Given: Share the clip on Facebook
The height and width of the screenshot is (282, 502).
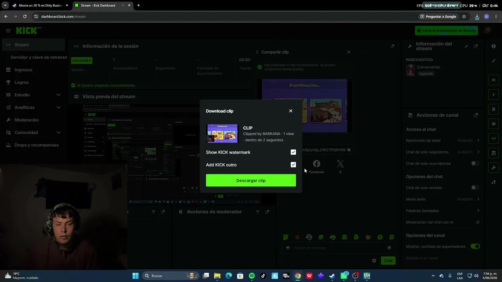Looking at the screenshot, I should pyautogui.click(x=316, y=166).
